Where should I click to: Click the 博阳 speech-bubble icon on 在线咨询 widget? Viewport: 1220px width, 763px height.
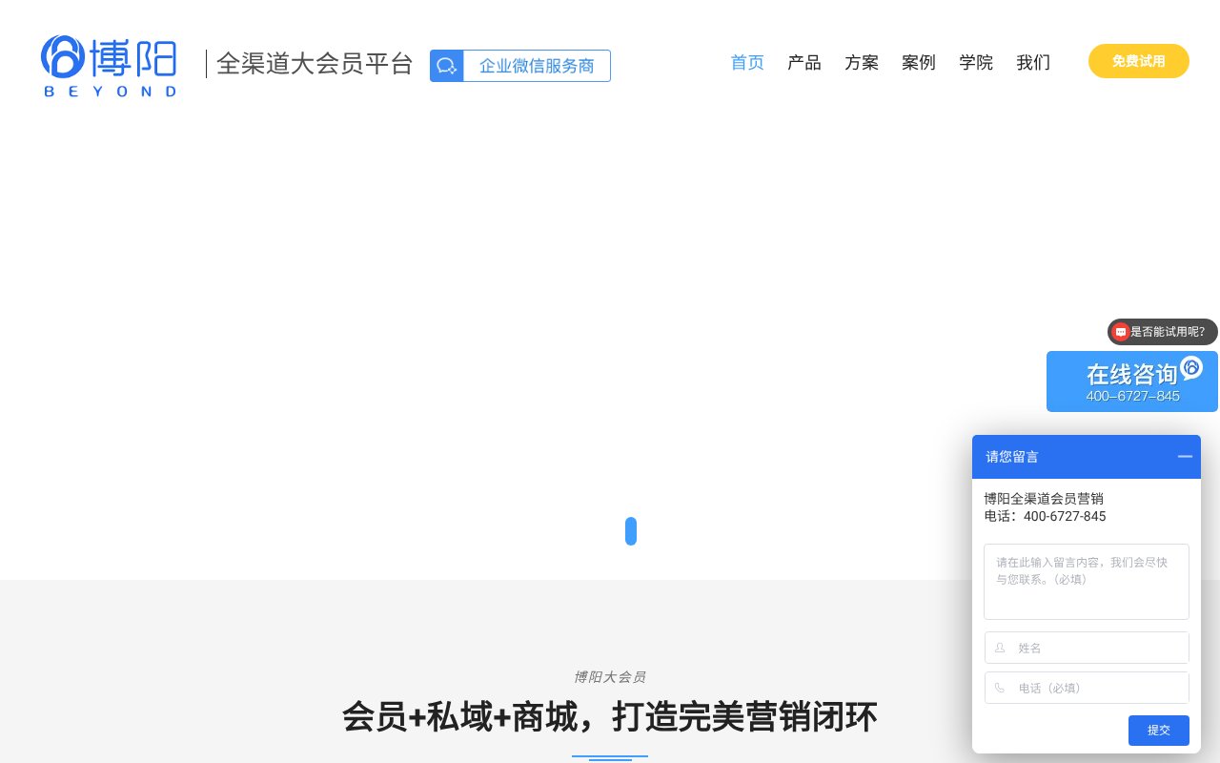[x=1191, y=368]
